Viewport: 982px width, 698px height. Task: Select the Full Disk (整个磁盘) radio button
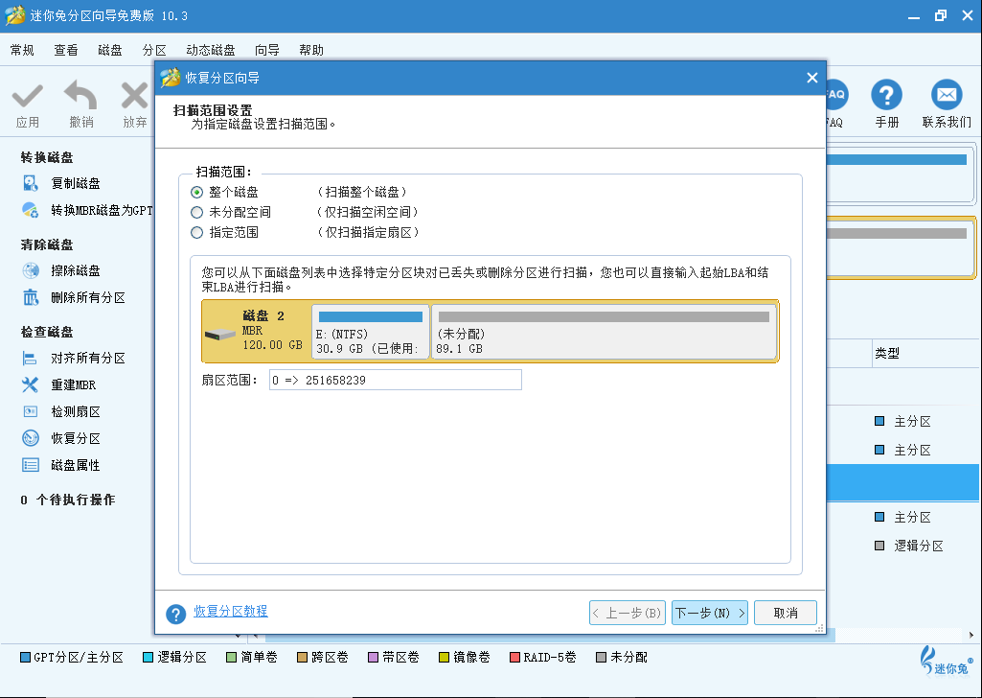(196, 192)
